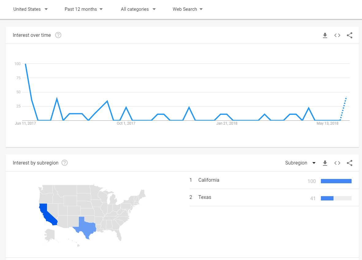Change the Past 12 months time range

pos(83,9)
